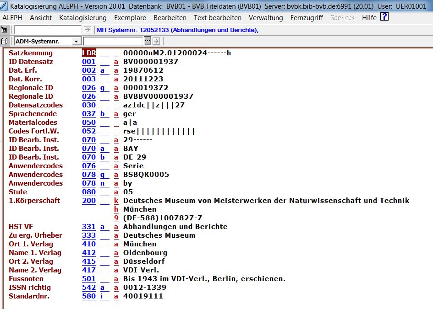Click the go arrow next to the ellipsis button
Screen dimensions: 433x309
tap(156, 41)
